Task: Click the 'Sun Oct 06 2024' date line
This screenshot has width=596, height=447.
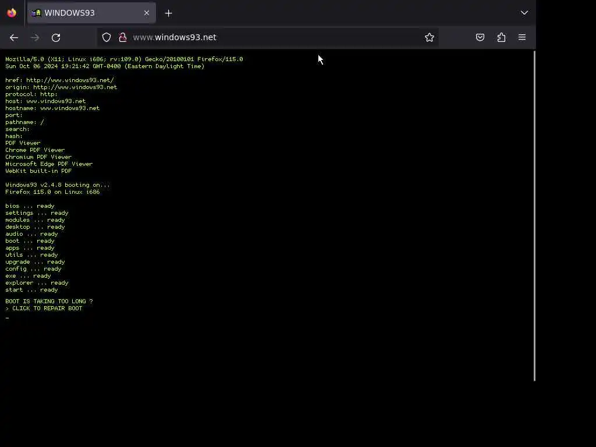Action: pyautogui.click(x=105, y=66)
